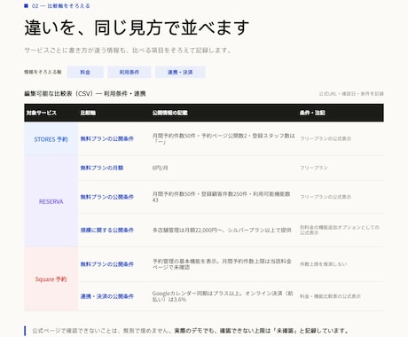Click the note 件数上限を推測しない
This screenshot has height=337, width=408.
click(323, 264)
